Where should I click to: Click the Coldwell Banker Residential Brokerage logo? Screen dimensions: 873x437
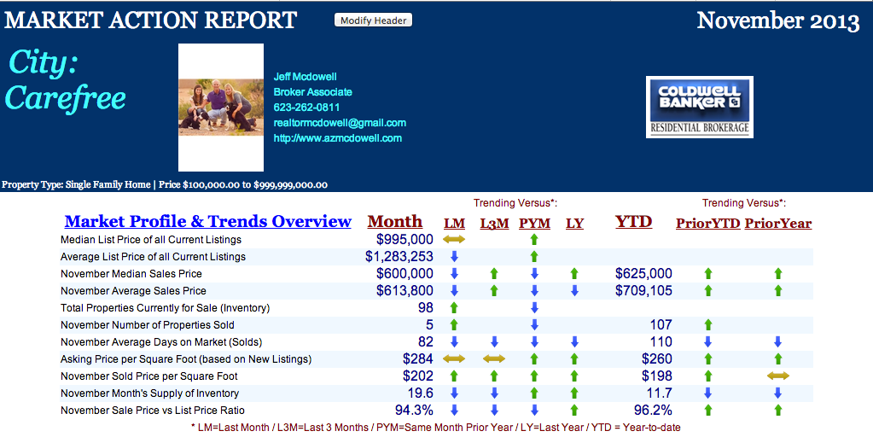[699, 107]
